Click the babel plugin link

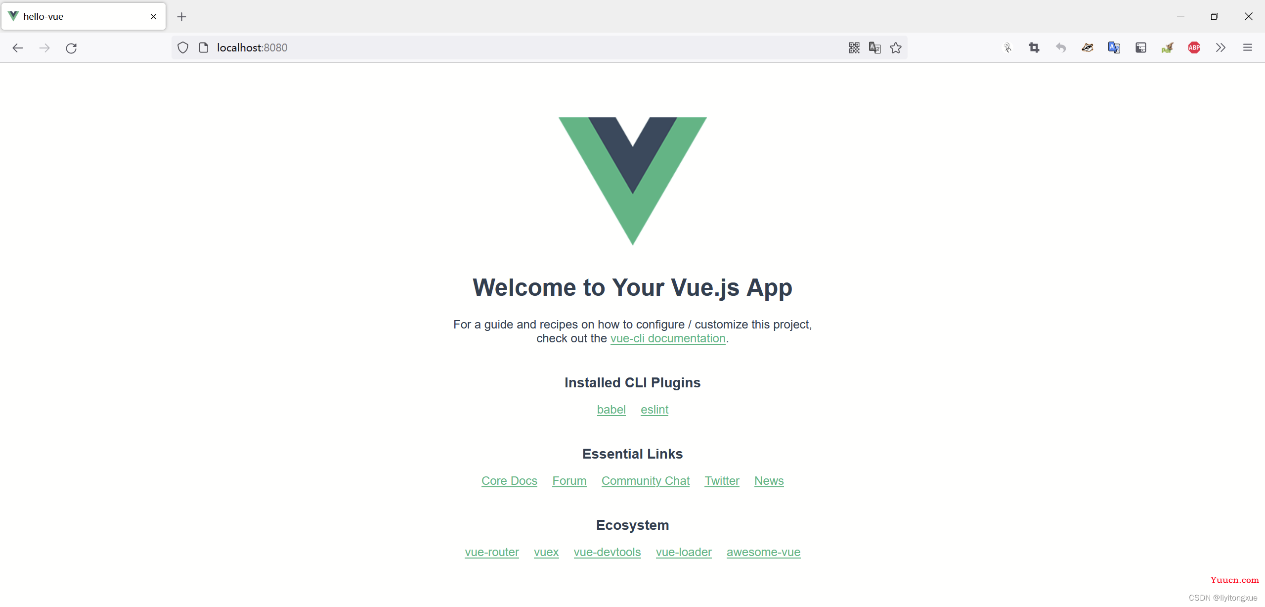click(611, 409)
